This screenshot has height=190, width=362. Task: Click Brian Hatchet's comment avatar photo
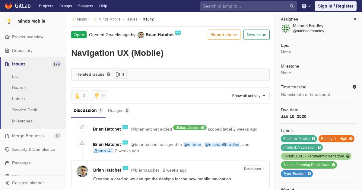click(x=82, y=171)
